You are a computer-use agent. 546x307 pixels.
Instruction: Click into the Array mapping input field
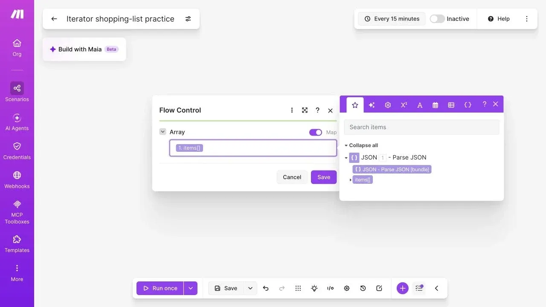253,148
